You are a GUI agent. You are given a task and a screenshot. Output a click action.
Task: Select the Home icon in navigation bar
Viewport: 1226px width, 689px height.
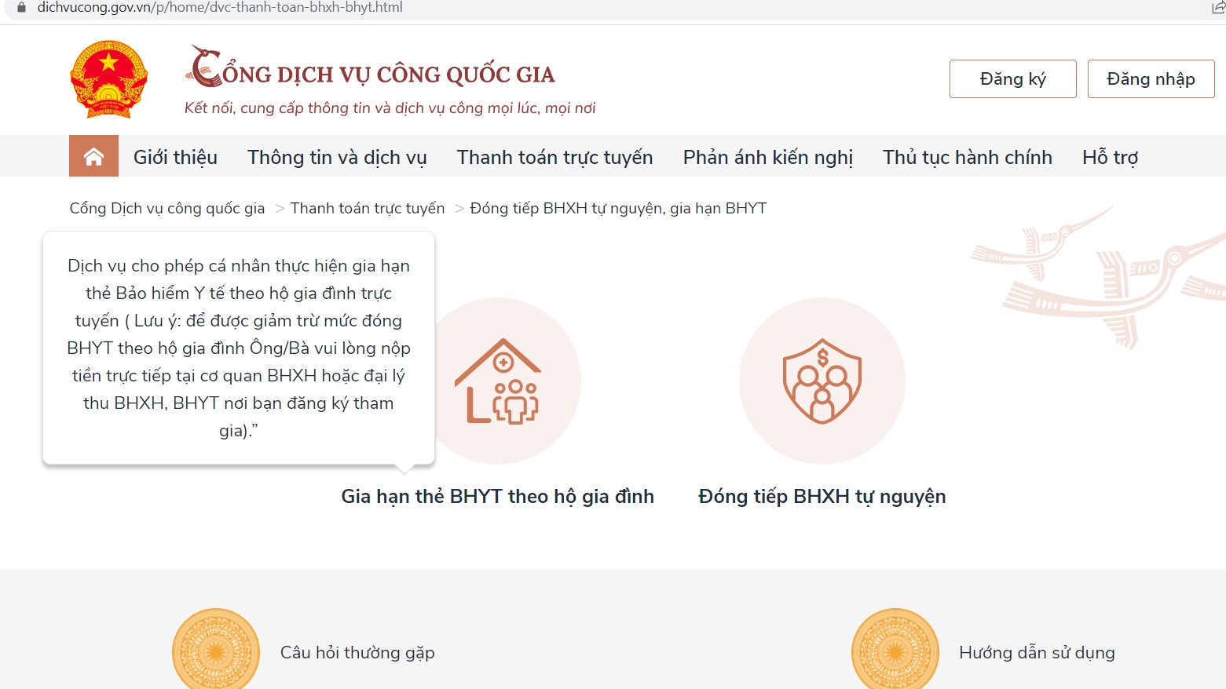[93, 156]
